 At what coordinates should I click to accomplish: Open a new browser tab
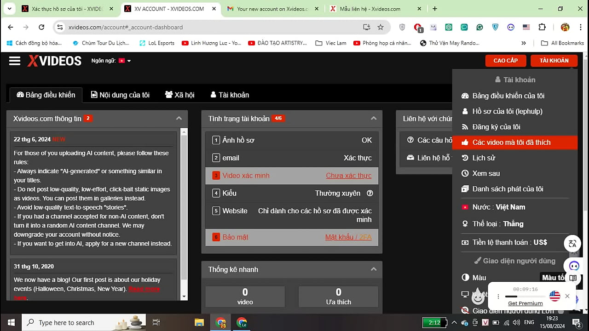click(x=435, y=9)
